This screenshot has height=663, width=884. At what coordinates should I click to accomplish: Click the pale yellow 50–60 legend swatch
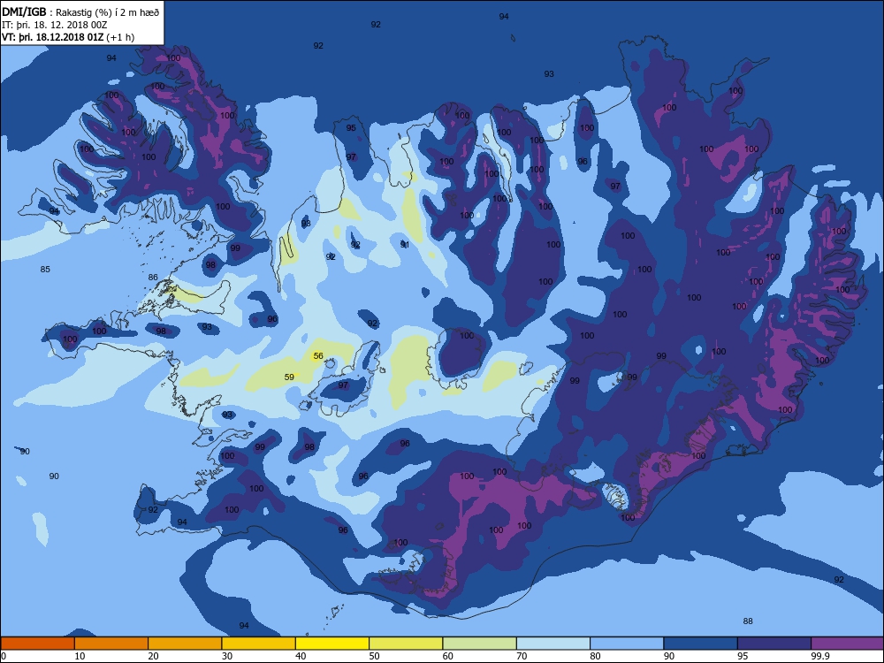(x=406, y=644)
